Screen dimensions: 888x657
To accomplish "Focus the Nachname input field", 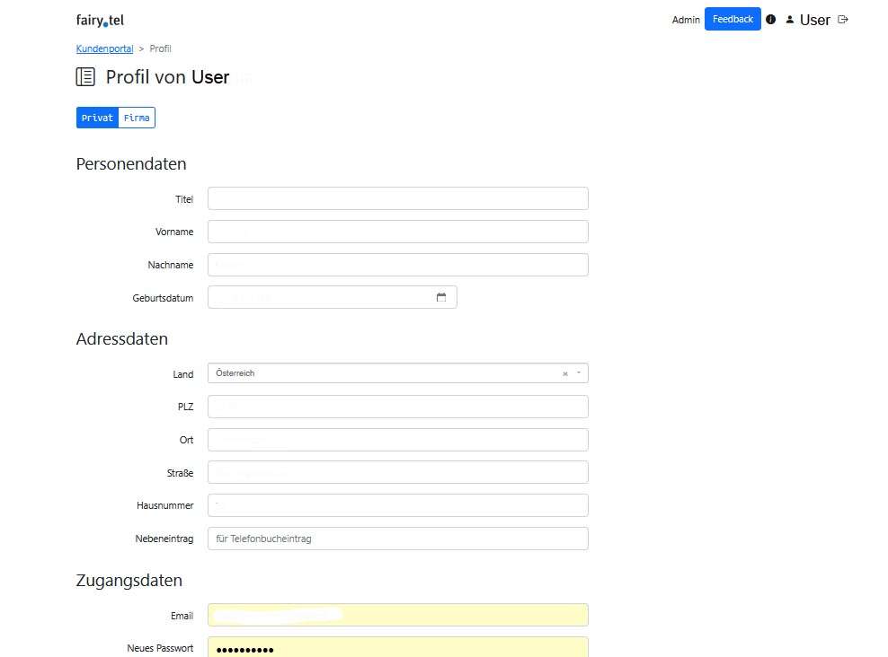I will coord(398,265).
